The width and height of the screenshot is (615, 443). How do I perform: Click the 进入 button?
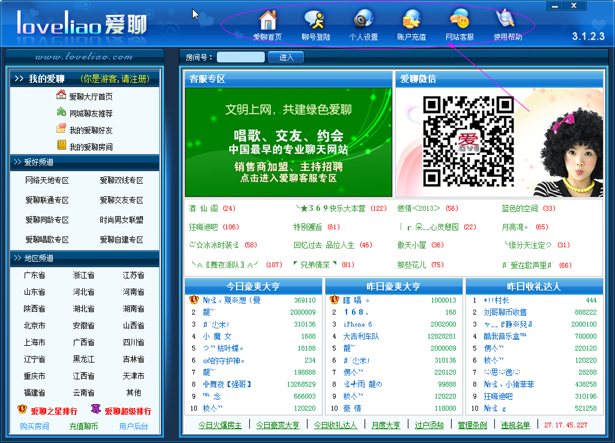(286, 58)
